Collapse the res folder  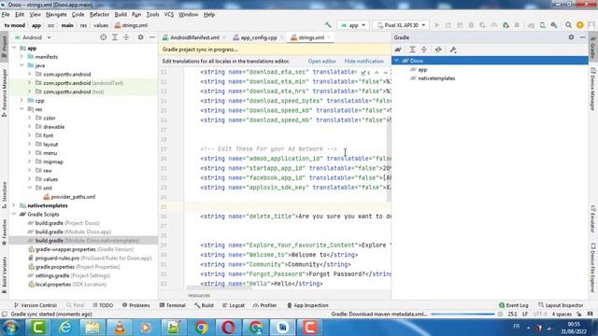[x=21, y=109]
